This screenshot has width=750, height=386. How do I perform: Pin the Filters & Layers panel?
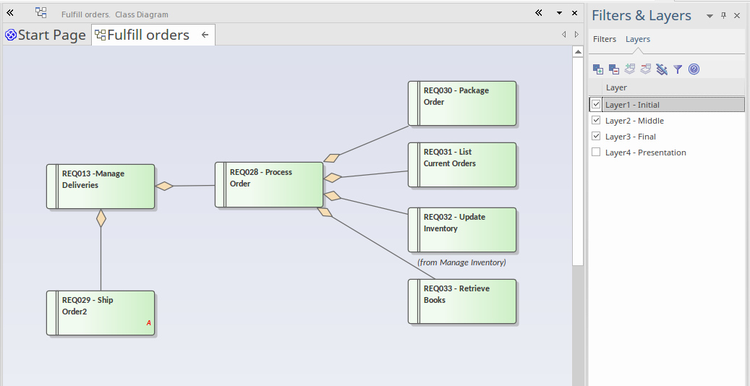[x=723, y=16]
